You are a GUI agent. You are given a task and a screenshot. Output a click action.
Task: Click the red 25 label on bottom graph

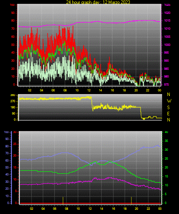[x=15, y=144]
